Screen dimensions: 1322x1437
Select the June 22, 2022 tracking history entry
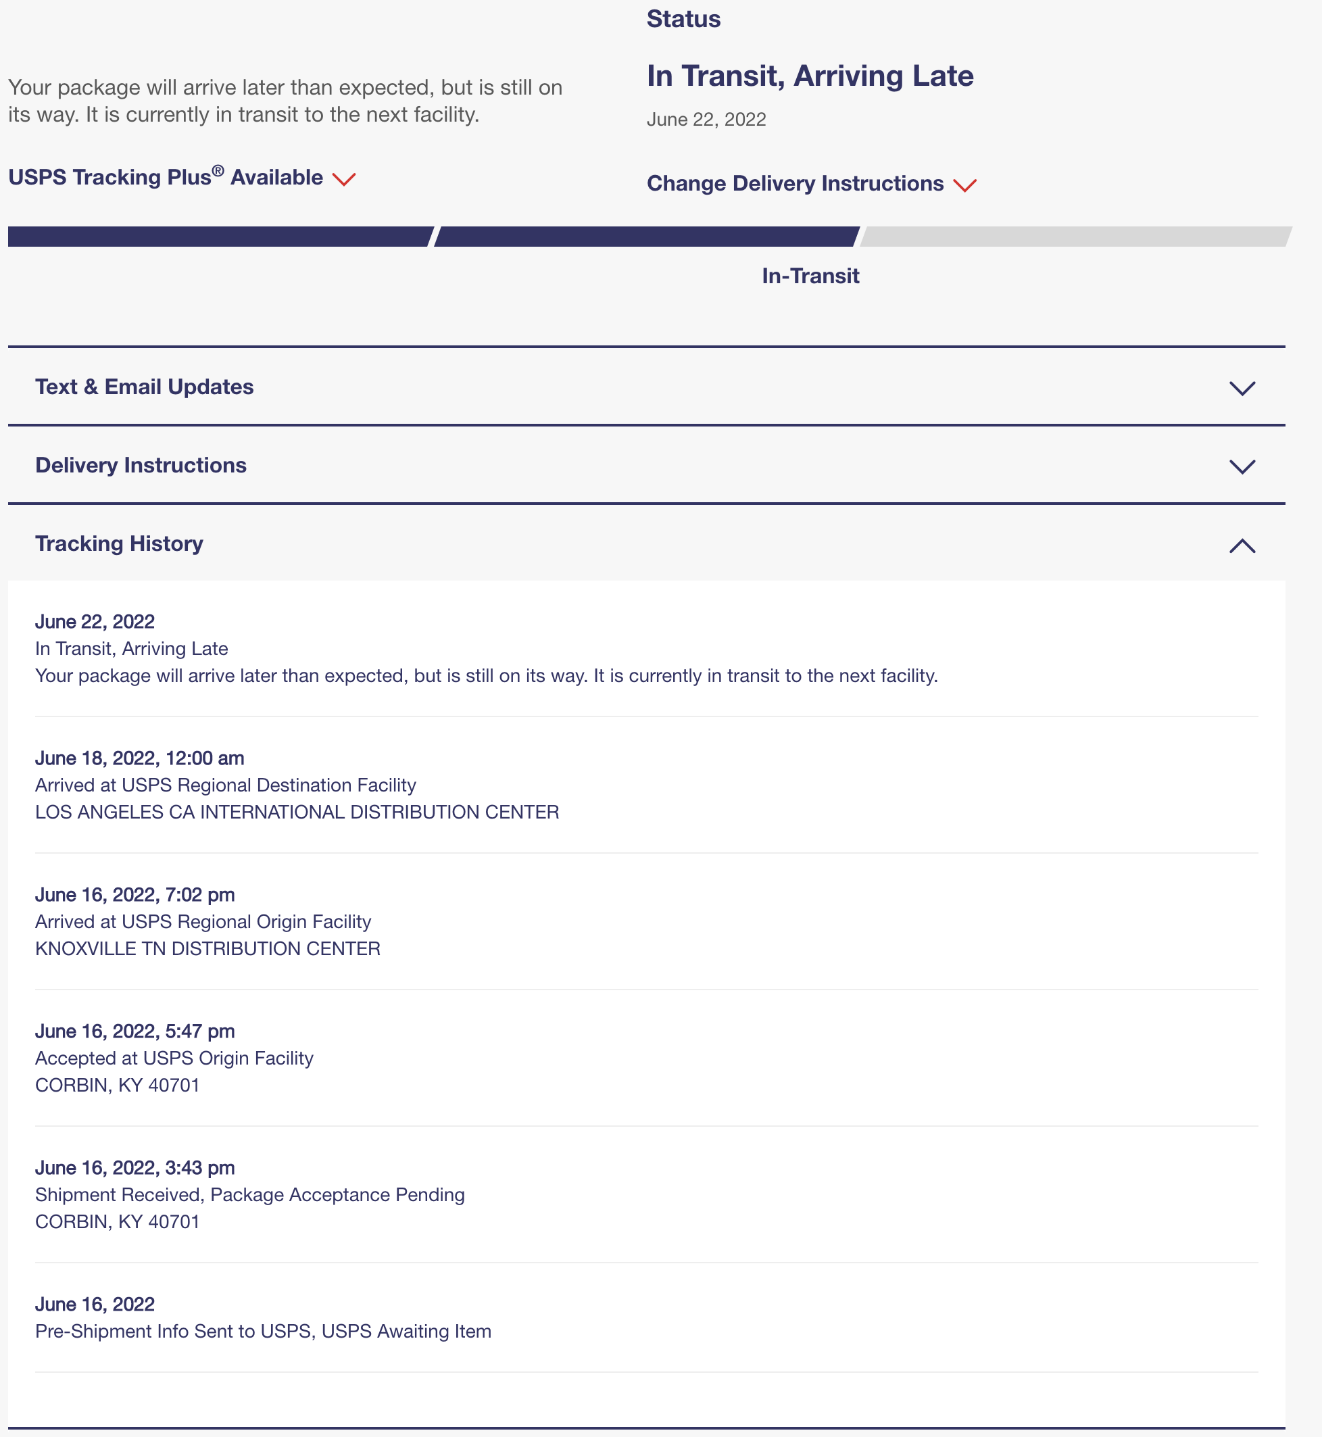647,649
